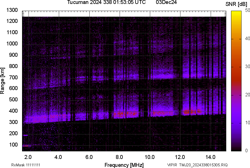Viewport: 250px width, 168px height.
Task: Click the colorbar tick value '40'
Action: (248, 38)
